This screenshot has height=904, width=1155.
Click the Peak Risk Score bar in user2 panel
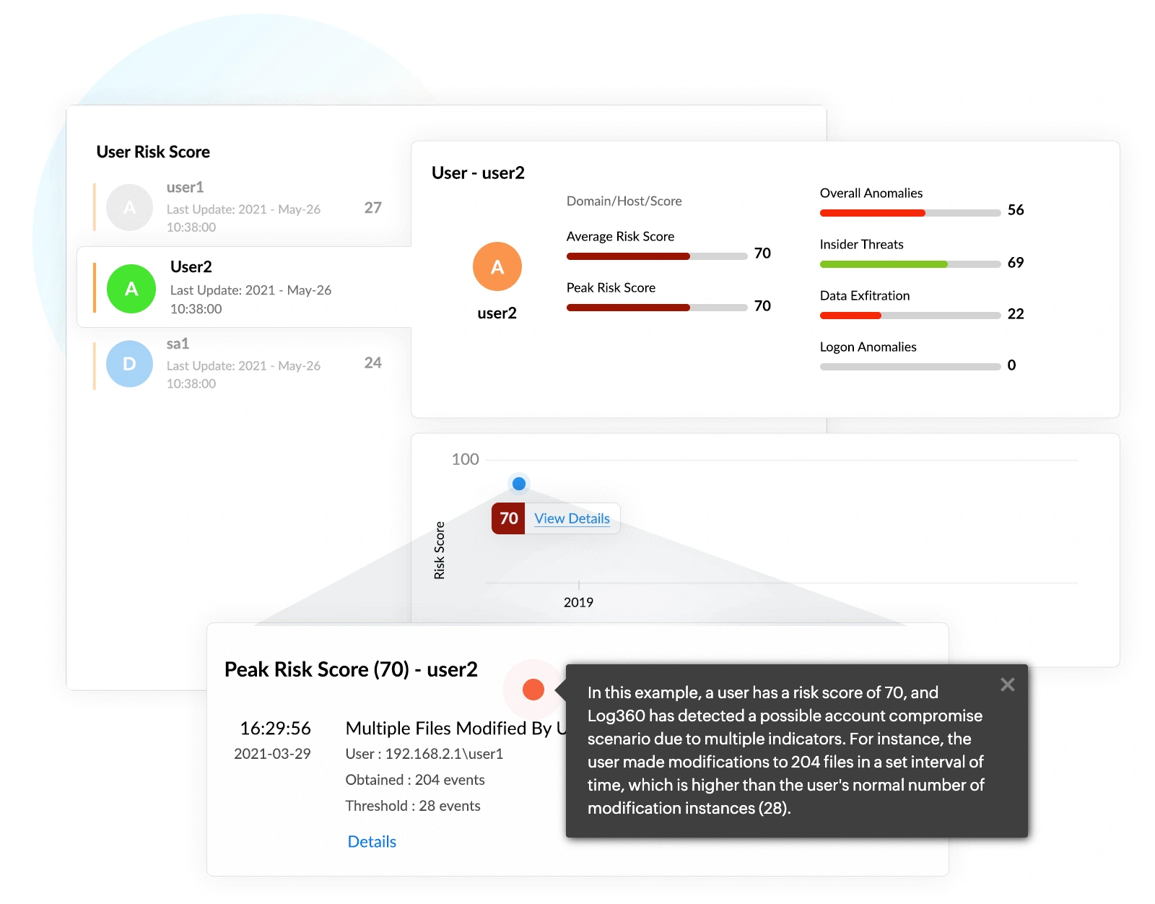pos(657,308)
